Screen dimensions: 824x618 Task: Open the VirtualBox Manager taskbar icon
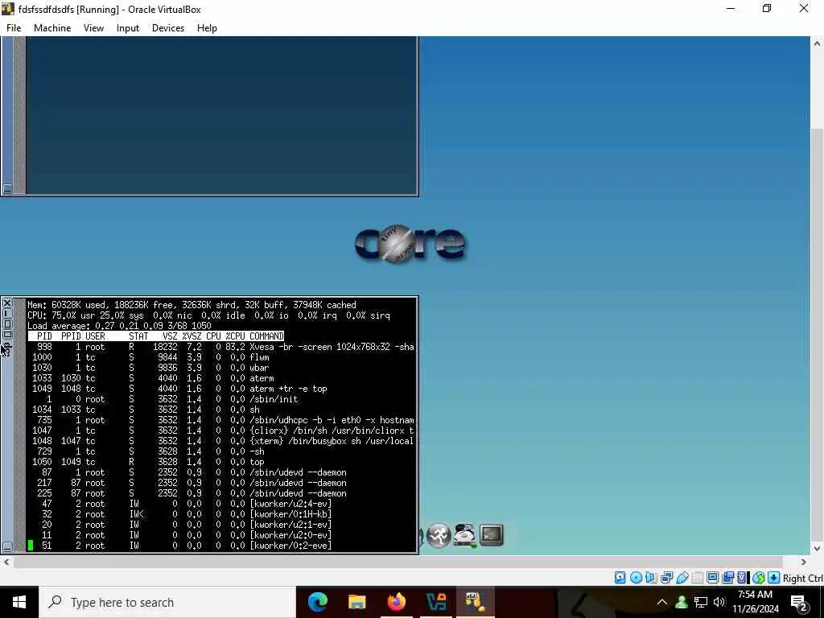click(x=436, y=602)
